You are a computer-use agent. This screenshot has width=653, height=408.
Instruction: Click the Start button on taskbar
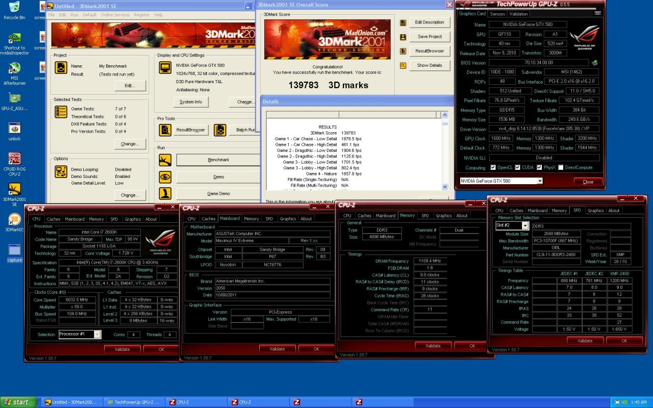click(18, 402)
